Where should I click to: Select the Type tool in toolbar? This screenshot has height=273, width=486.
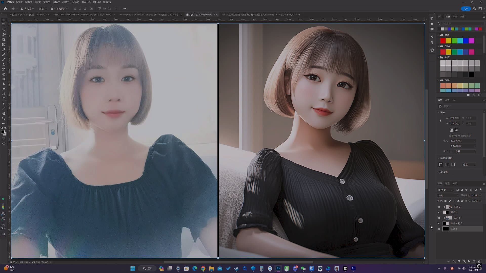[x=4, y=99]
